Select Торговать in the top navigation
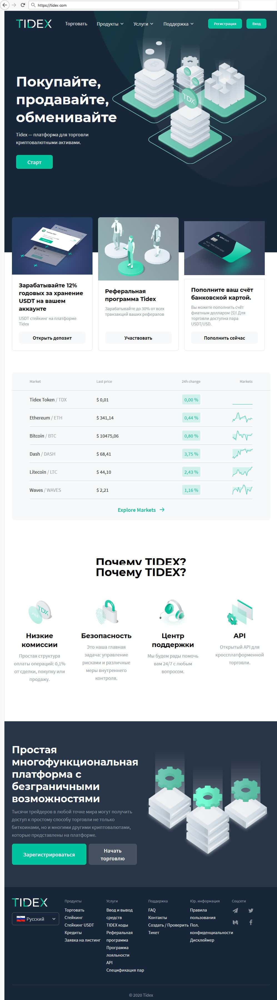This screenshot has height=1000, width=277. pyautogui.click(x=76, y=24)
